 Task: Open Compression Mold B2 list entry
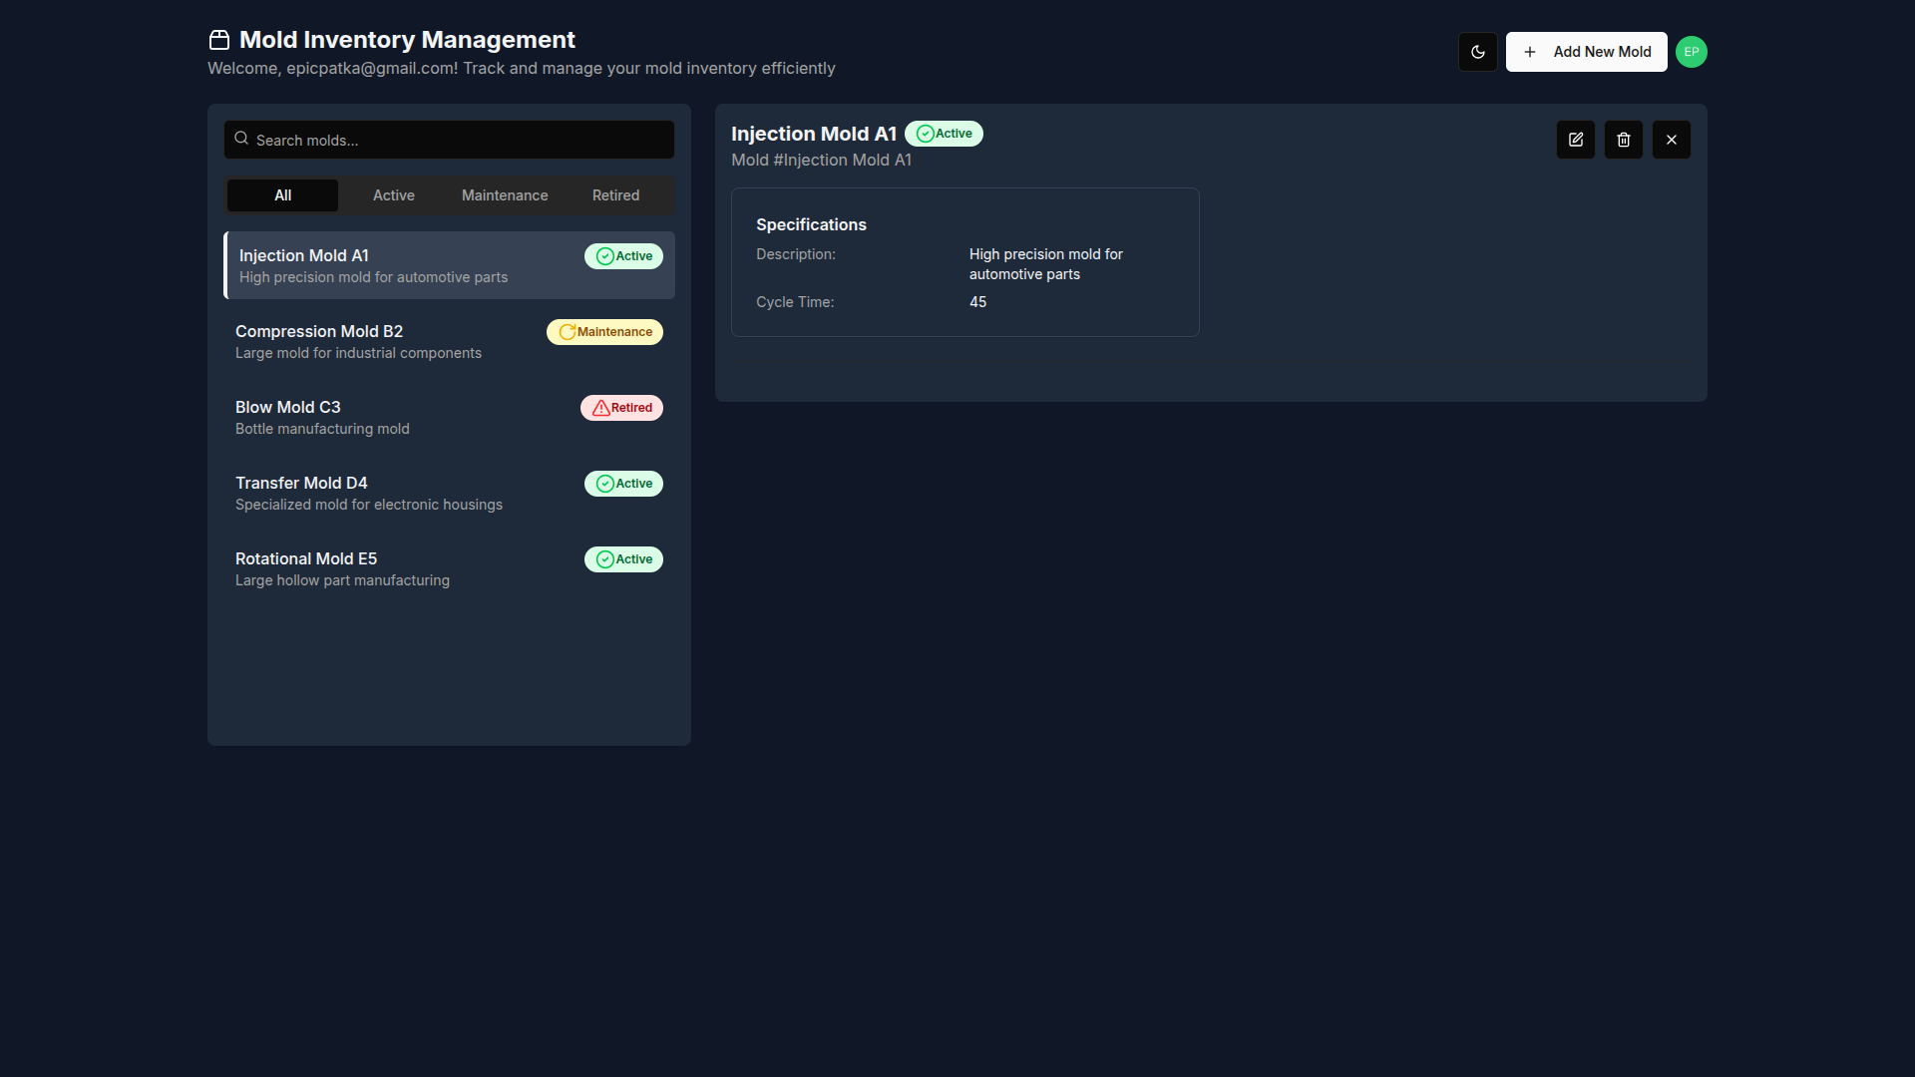point(449,341)
